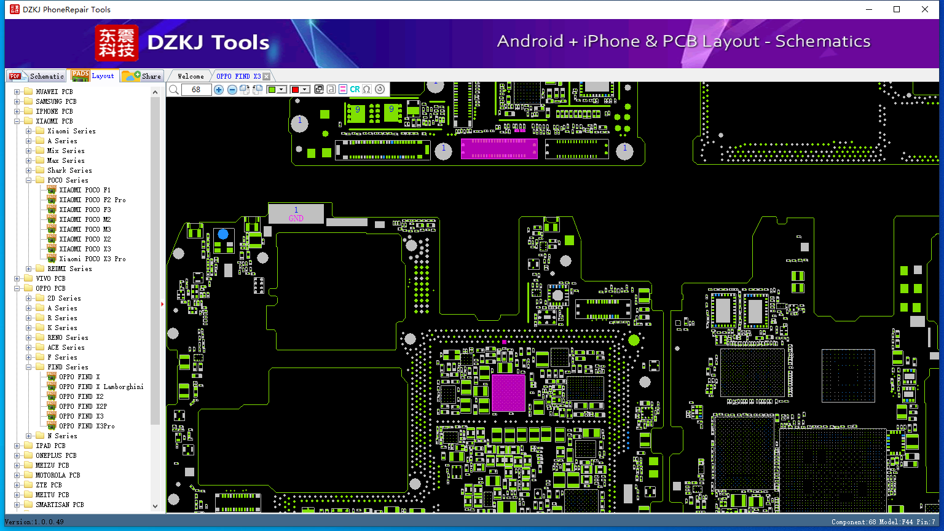944x531 pixels.
Task: Zoom out with the blue minus button
Action: pyautogui.click(x=232, y=90)
